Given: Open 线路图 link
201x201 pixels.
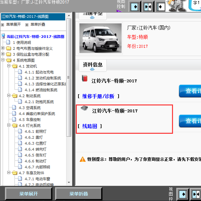Looking at the screenshot, I should tap(90, 126).
